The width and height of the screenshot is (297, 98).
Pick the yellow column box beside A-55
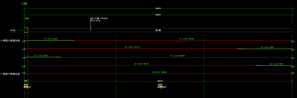[x=26, y=30]
